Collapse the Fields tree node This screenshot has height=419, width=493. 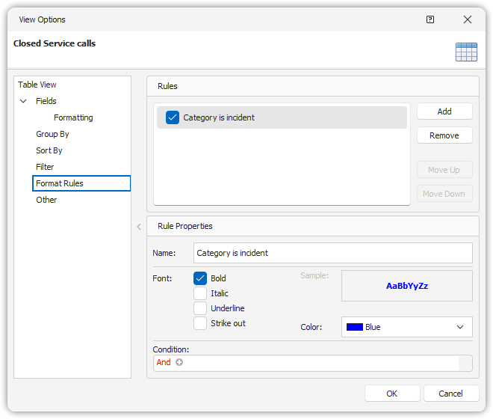pos(23,101)
